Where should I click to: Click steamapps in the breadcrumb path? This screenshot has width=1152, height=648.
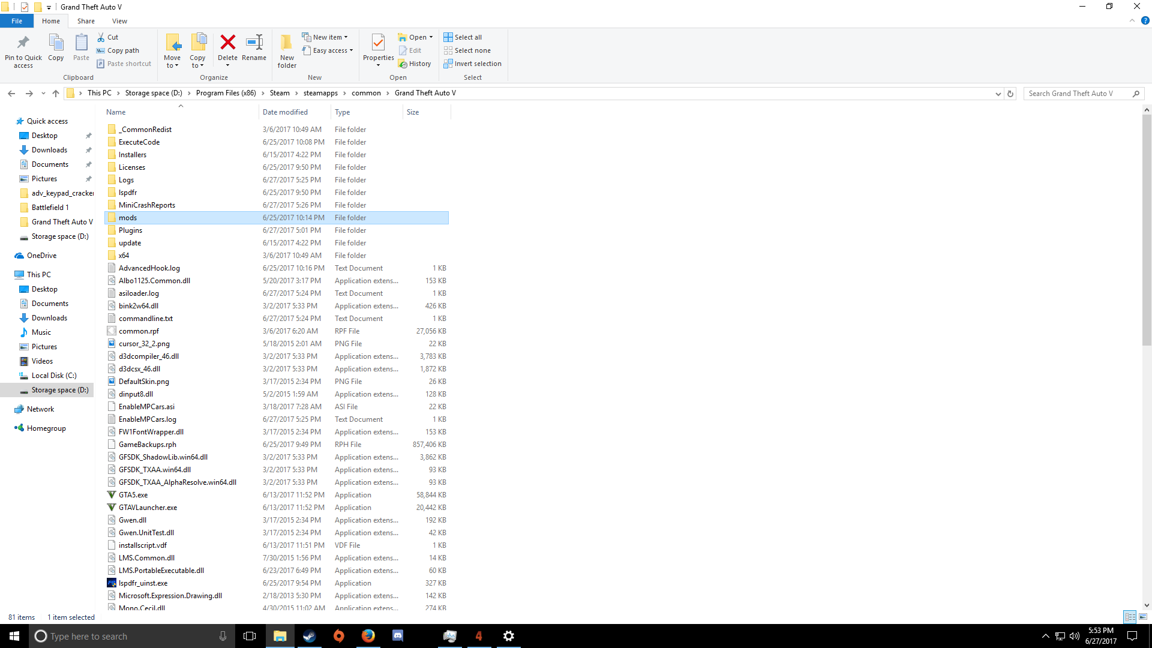click(x=320, y=93)
